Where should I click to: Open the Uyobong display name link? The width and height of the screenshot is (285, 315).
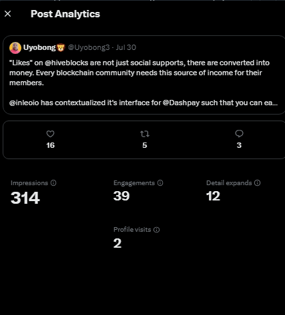click(x=39, y=47)
